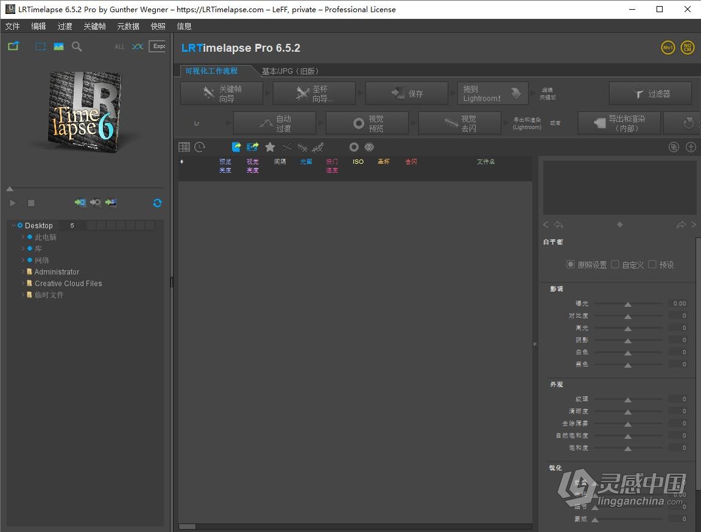
Task: Click the 饱和度 slider handle
Action: click(x=628, y=448)
